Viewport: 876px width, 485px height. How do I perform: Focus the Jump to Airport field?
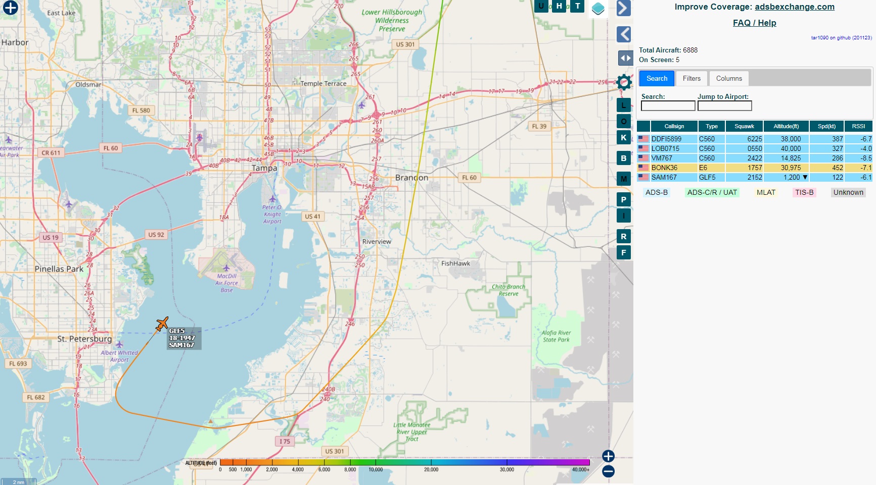(x=724, y=105)
